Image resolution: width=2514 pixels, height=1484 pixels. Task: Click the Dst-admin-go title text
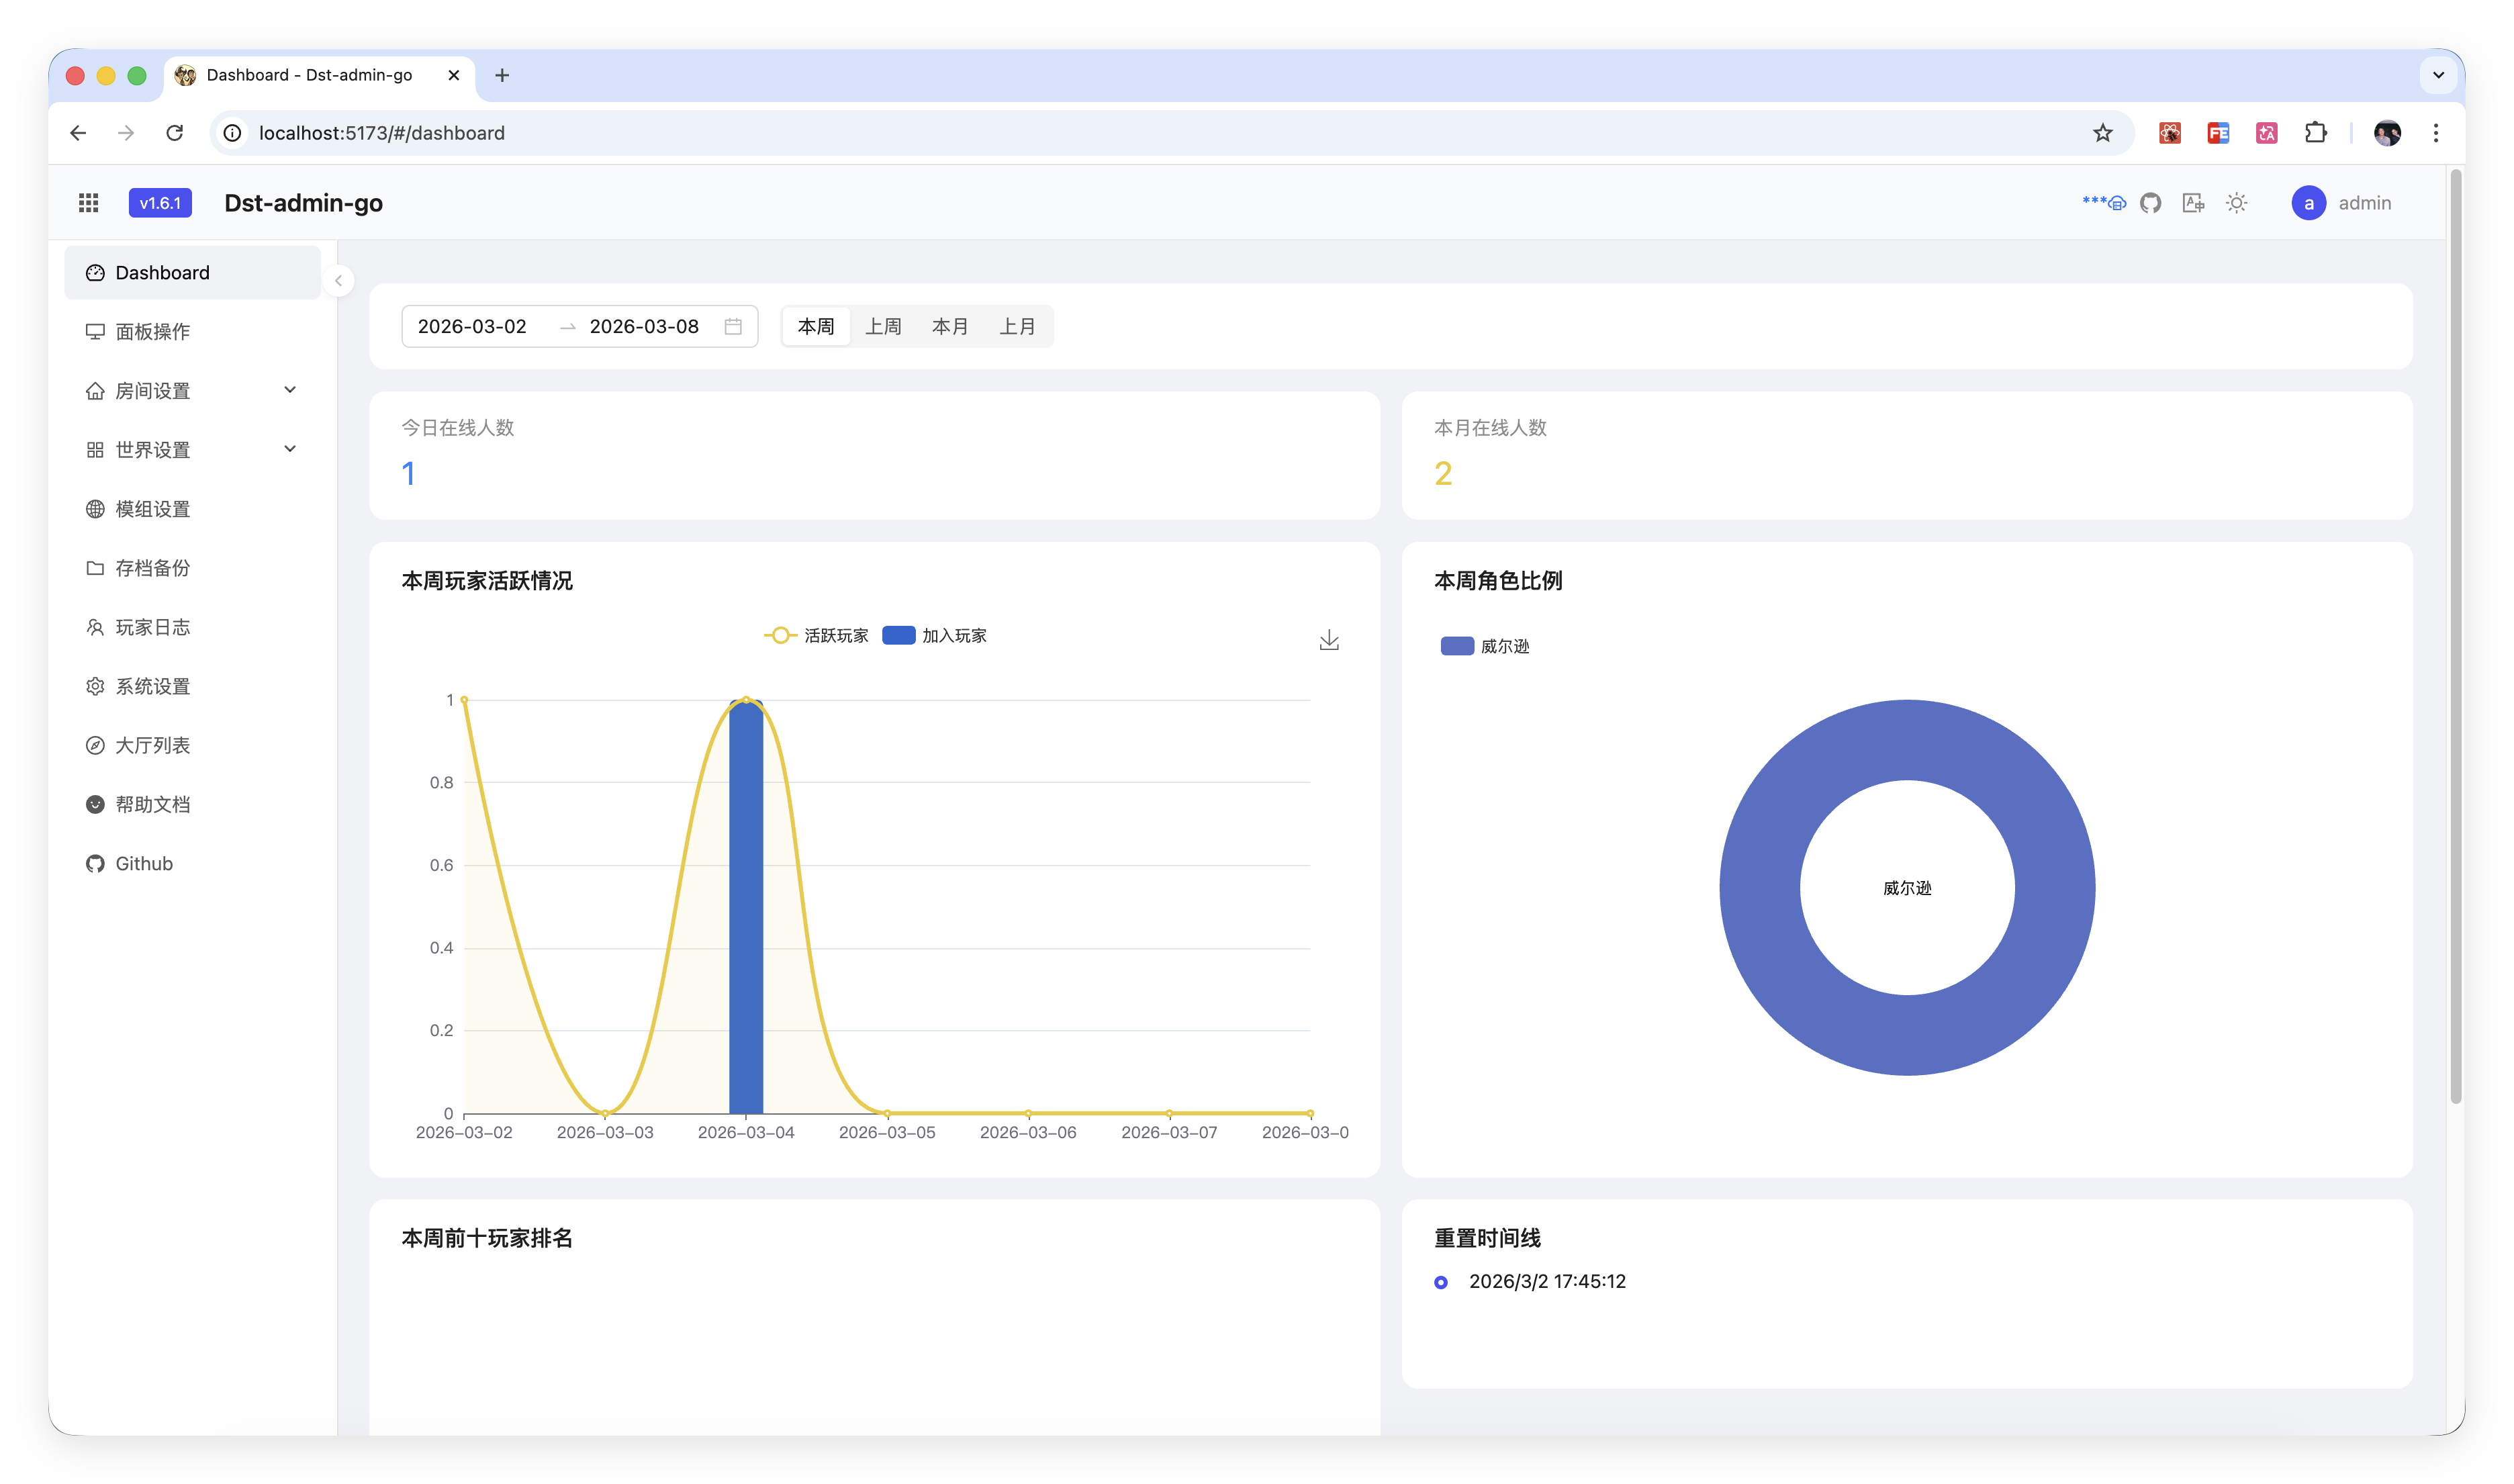tap(303, 203)
